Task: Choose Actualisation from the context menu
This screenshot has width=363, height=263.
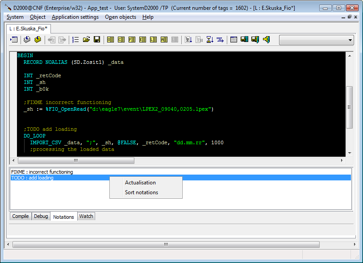Action: click(x=140, y=183)
